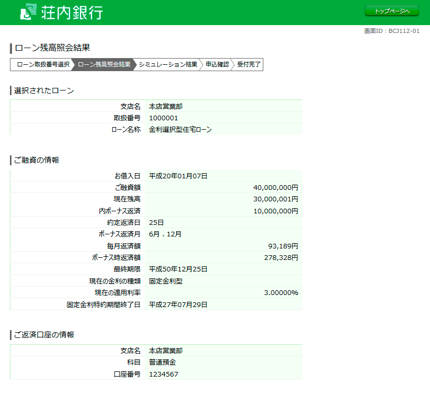Click the loan name 金利選択型住宅ローン

[x=180, y=129]
